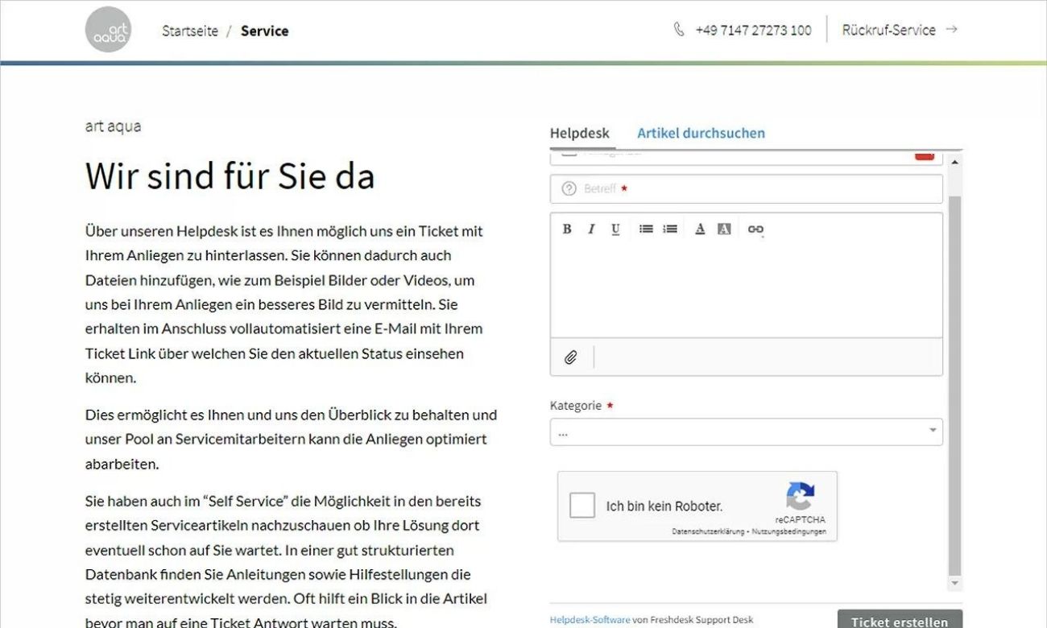Open the text color picker
This screenshot has width=1047, height=628.
(700, 229)
